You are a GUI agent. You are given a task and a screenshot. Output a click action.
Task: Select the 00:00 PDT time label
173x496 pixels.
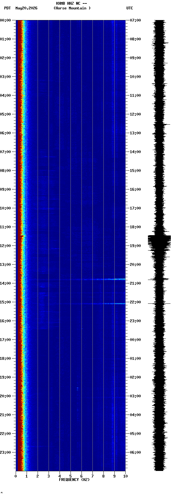click(5, 20)
